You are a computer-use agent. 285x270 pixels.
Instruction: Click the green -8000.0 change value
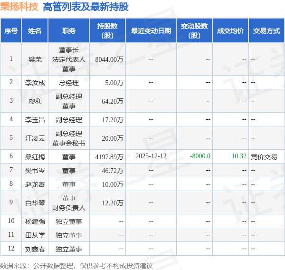coord(200,156)
